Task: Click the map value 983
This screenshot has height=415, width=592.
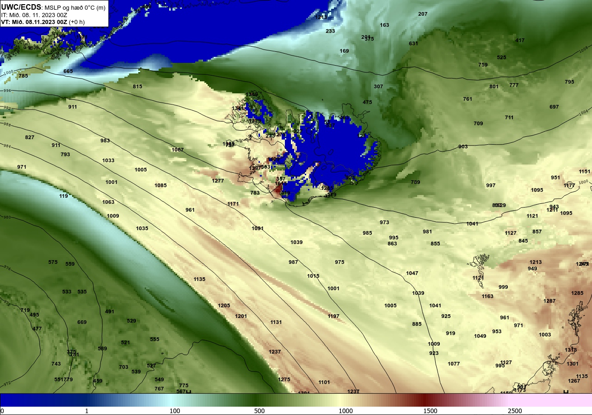Action: click(x=105, y=140)
